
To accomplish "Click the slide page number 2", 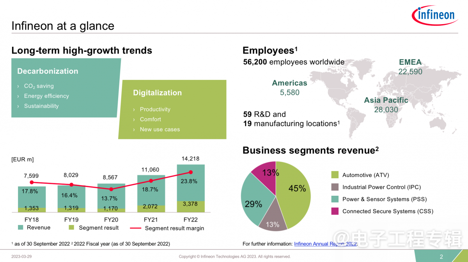I will pyautogui.click(x=441, y=257).
